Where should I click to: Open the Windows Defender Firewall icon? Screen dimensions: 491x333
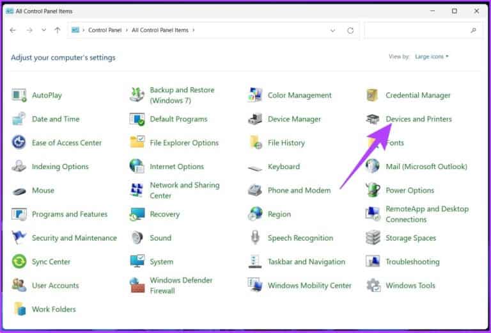[x=137, y=286]
